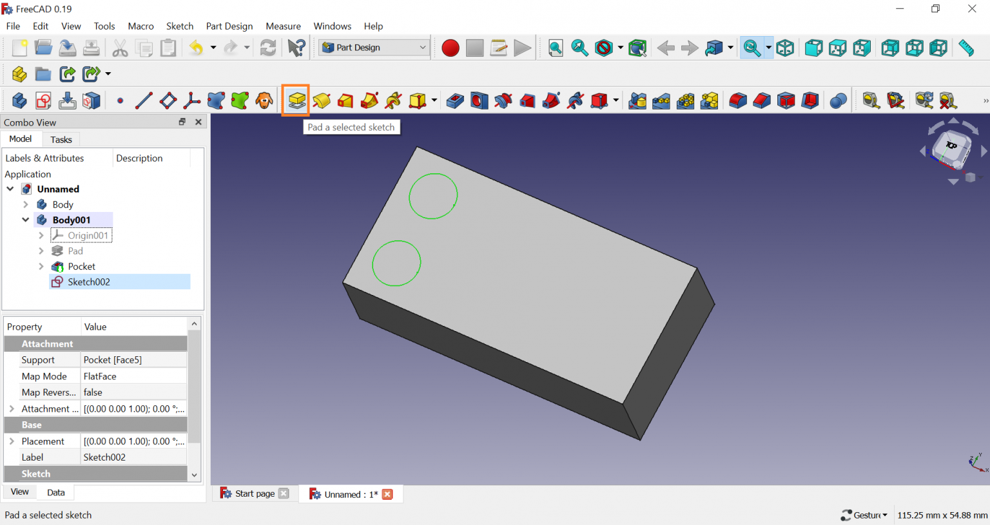Screen dimensions: 990x525
Task: Click the property panel vertical scrollbar
Action: click(x=194, y=387)
